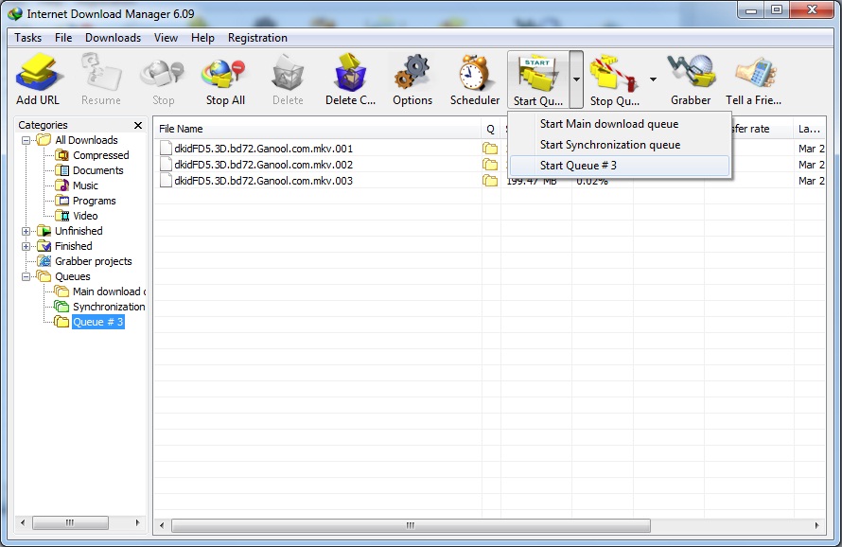Select file dkidFD5.3D.bd72.Ganool.com.mkv.003
This screenshot has width=842, height=547.
tap(264, 181)
